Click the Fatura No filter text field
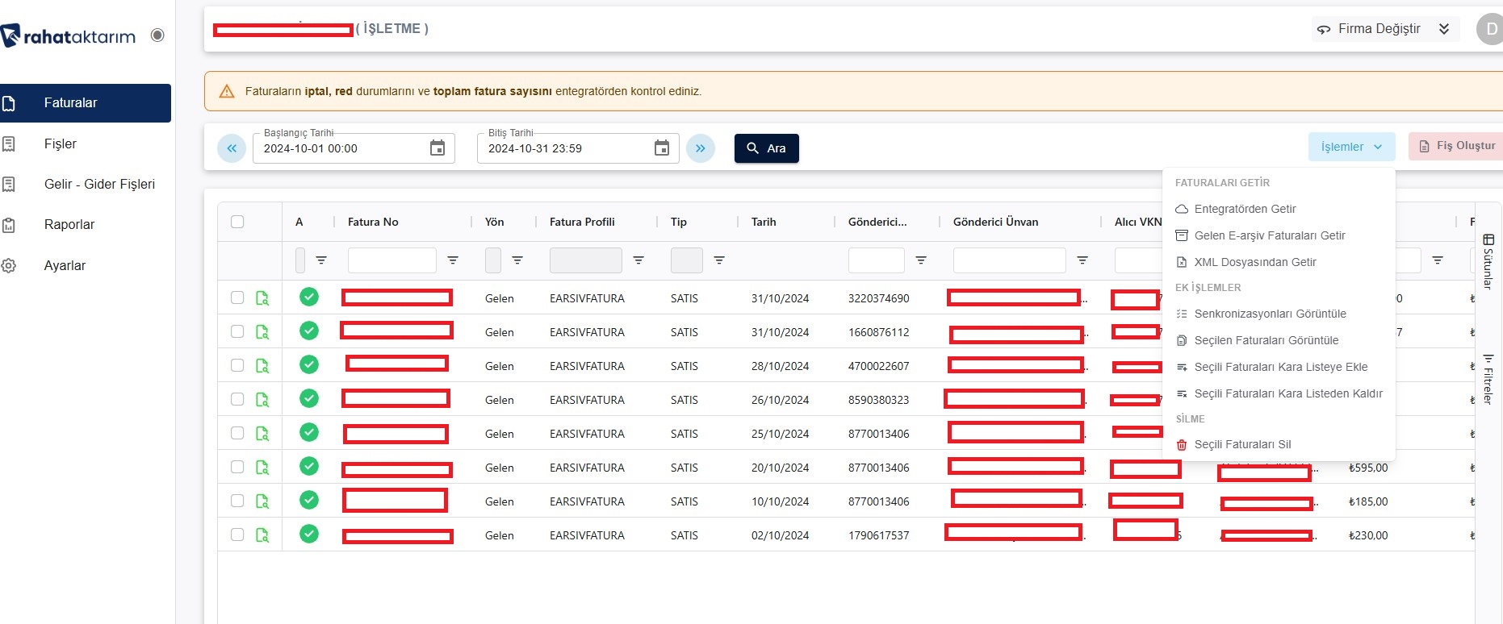The image size is (1503, 624). (391, 260)
